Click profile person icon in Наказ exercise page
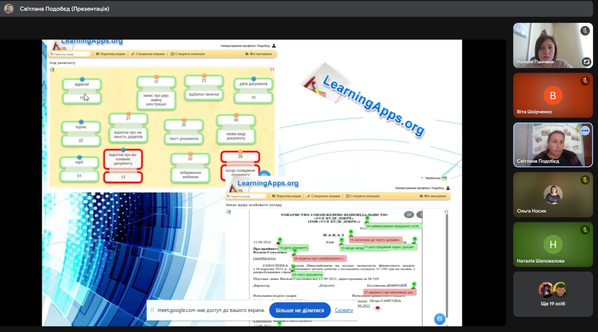 448,188
